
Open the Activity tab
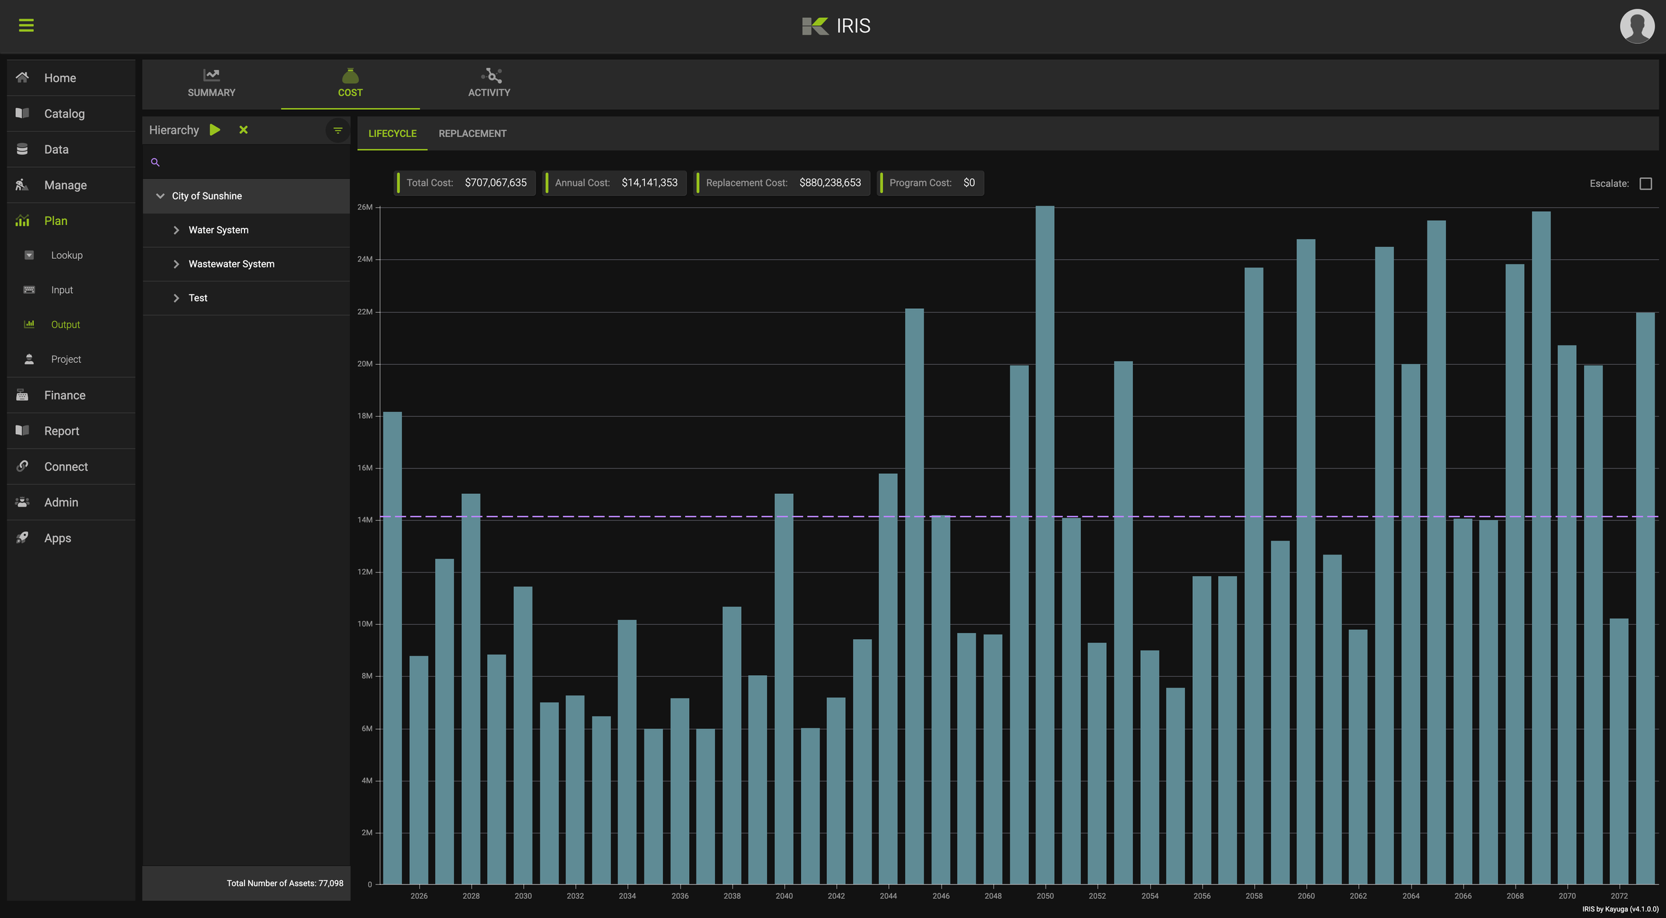pyautogui.click(x=488, y=84)
